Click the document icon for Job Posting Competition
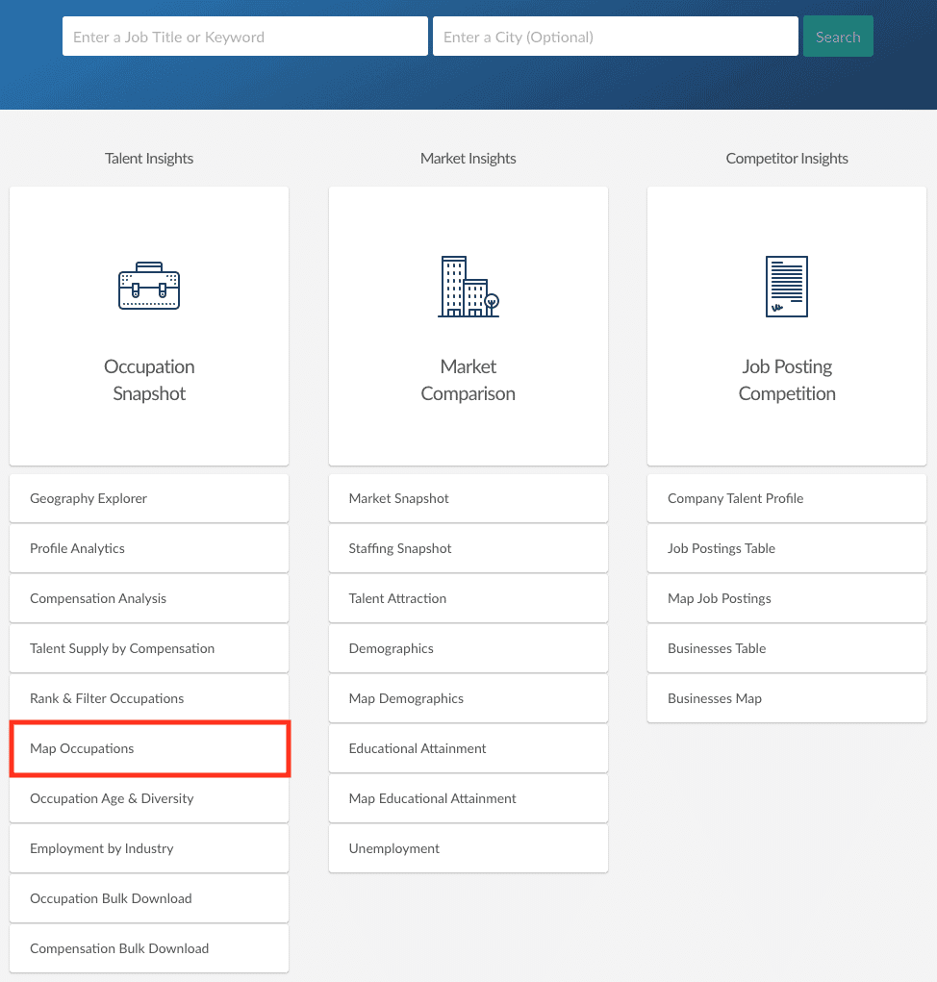 pos(787,287)
